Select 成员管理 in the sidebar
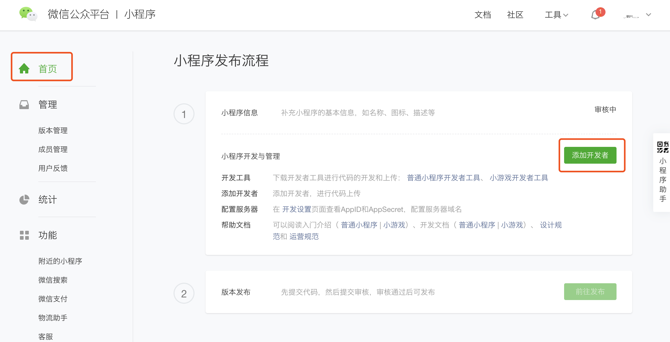 (53, 149)
